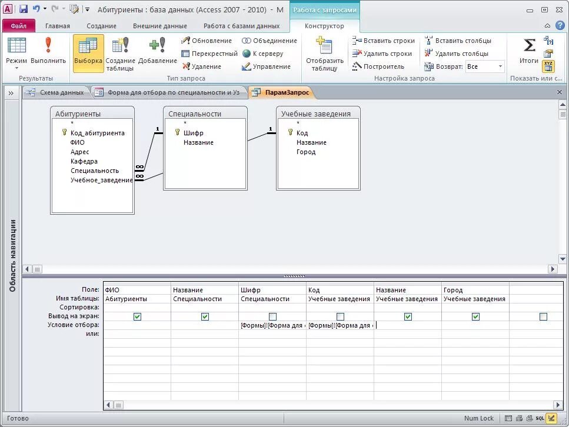Open the Работа с базами данных tab
Viewport: 569px width, 427px height.
[x=241, y=26]
